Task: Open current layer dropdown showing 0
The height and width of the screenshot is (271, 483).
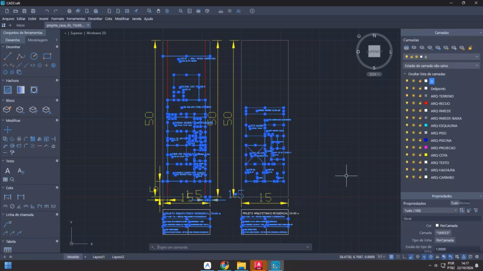Action: click(441, 57)
